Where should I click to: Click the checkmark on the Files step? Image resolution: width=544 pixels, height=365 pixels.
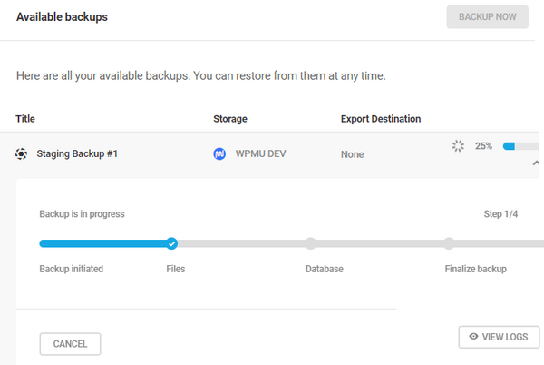pos(171,242)
